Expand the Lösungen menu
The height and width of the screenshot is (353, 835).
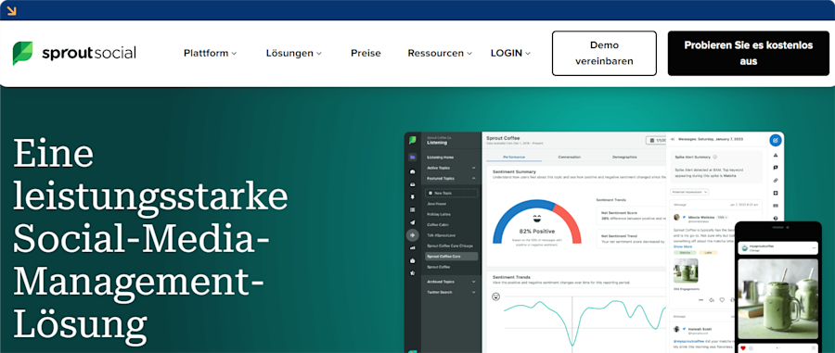coord(294,53)
